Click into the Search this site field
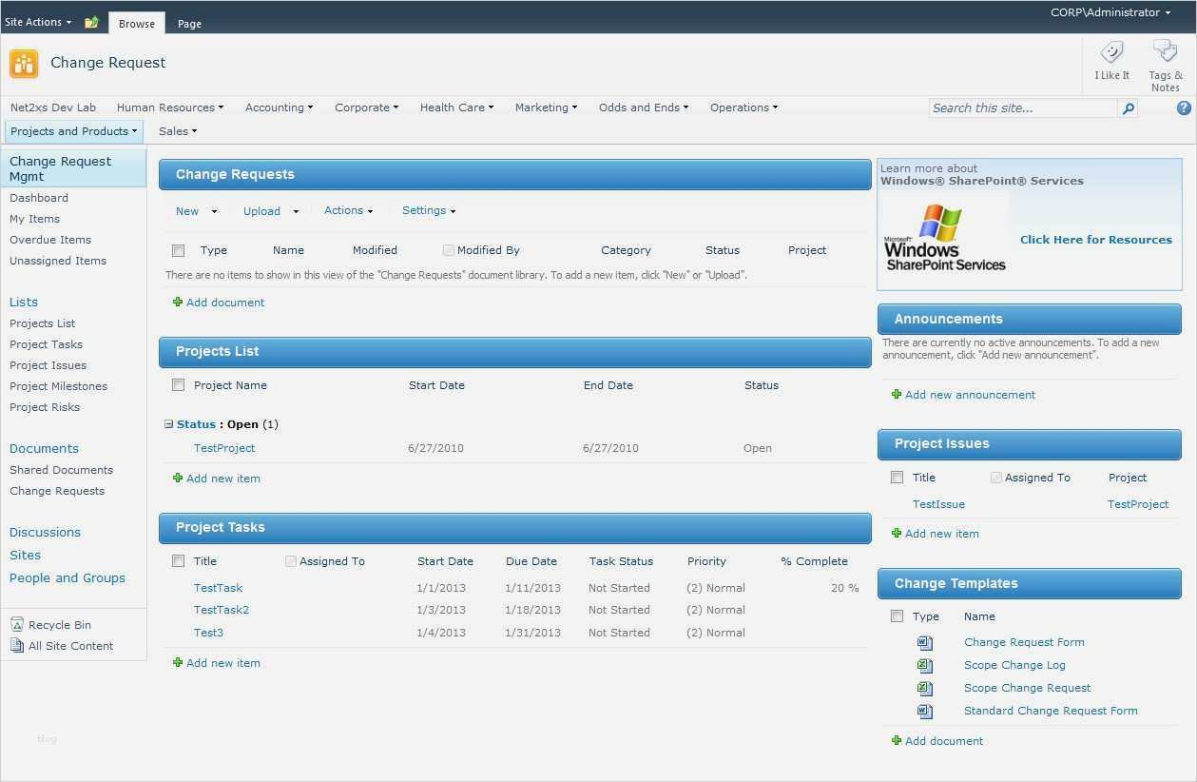1197x782 pixels. coord(1022,108)
